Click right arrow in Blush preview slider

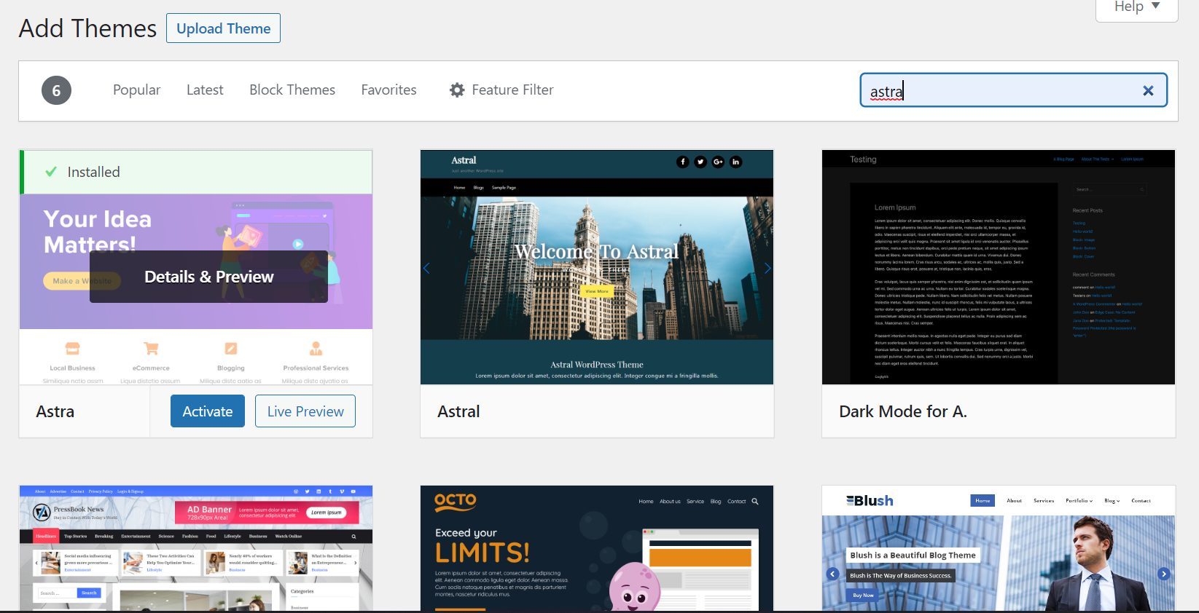point(1164,574)
